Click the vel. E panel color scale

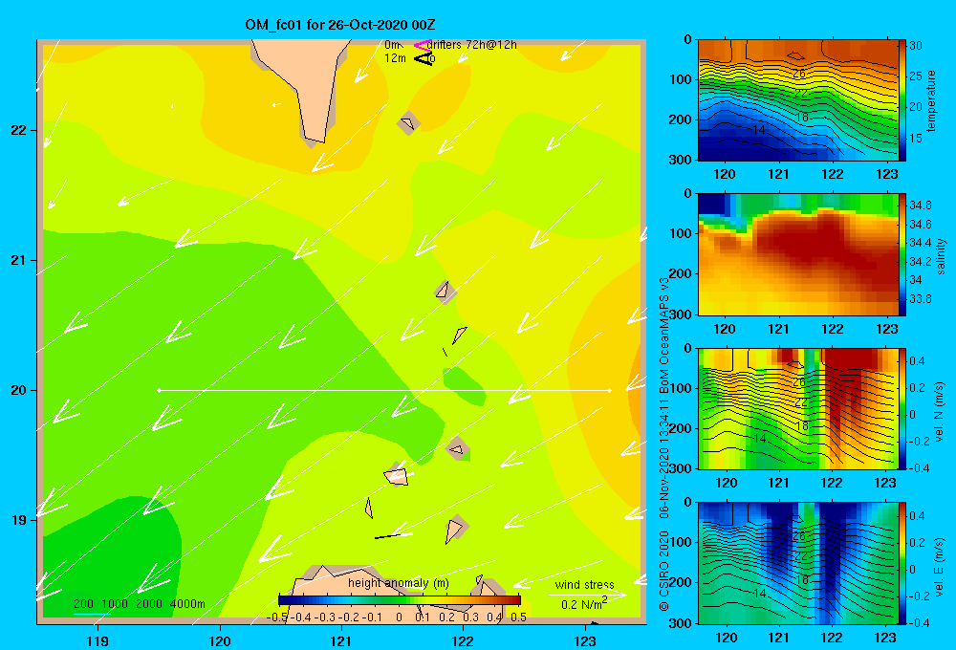[902, 563]
